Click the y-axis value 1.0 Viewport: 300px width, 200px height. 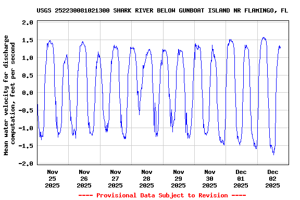click(x=28, y=58)
